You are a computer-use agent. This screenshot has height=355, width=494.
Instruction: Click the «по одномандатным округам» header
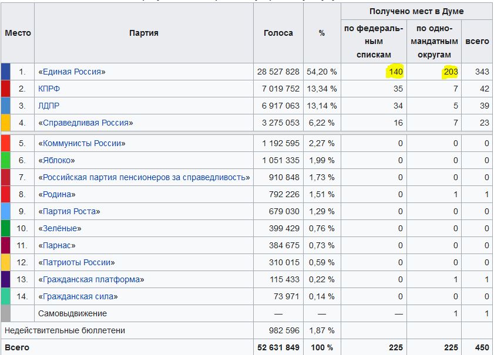[x=434, y=41]
